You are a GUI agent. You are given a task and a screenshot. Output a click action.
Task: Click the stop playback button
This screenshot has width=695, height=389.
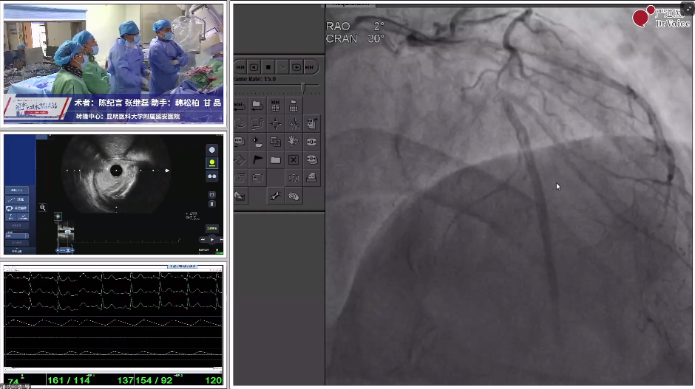(268, 67)
